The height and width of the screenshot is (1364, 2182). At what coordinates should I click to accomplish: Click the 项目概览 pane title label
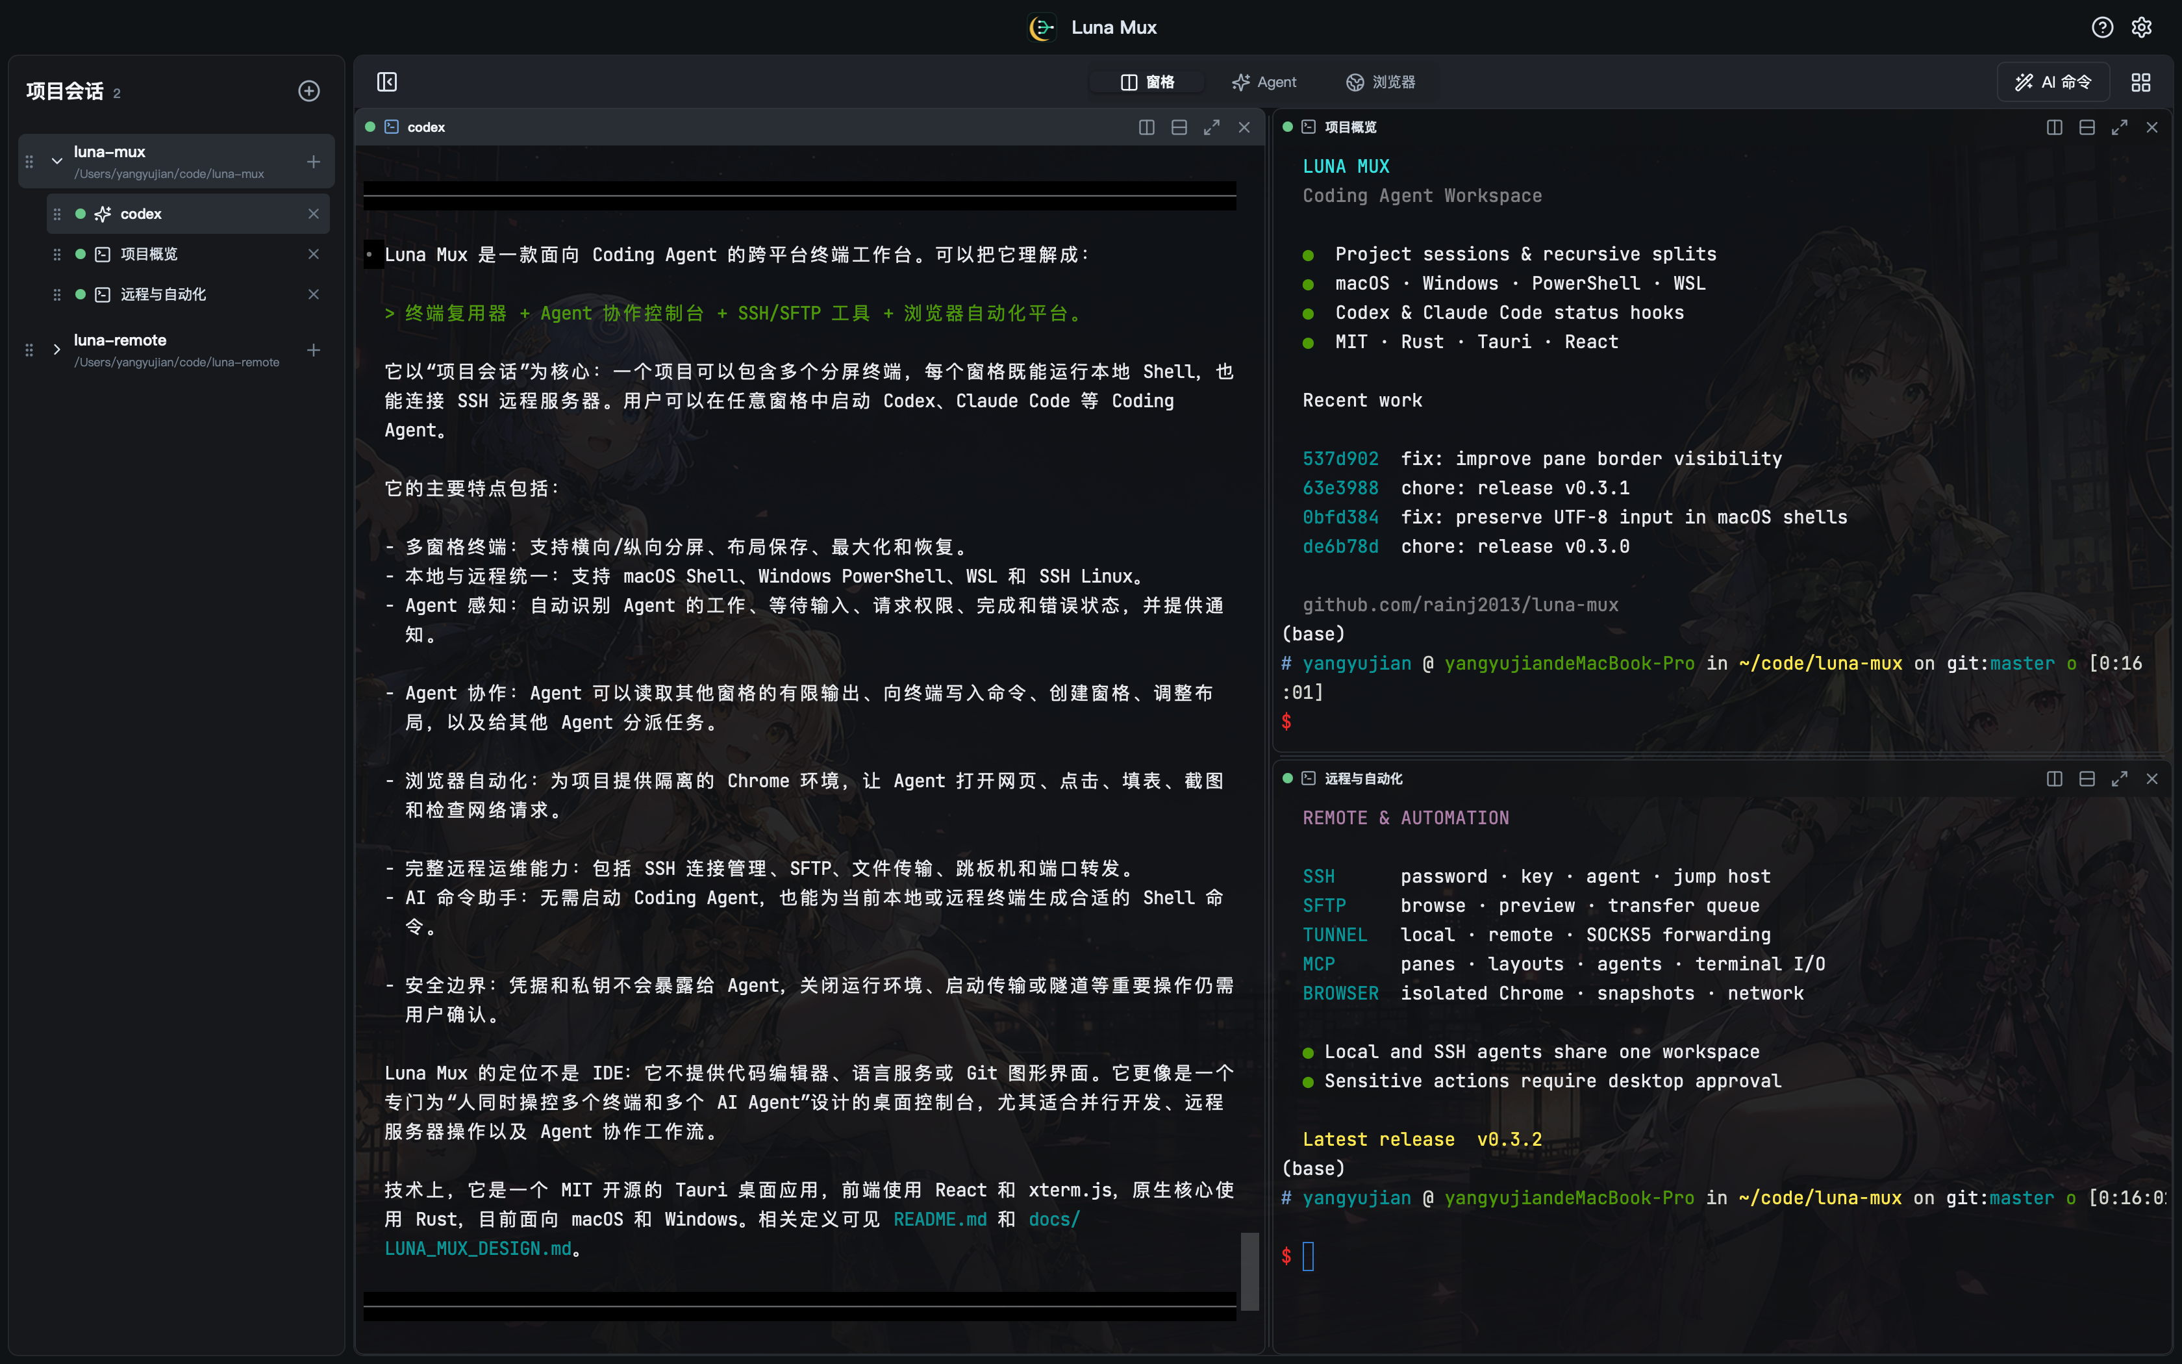(1349, 127)
